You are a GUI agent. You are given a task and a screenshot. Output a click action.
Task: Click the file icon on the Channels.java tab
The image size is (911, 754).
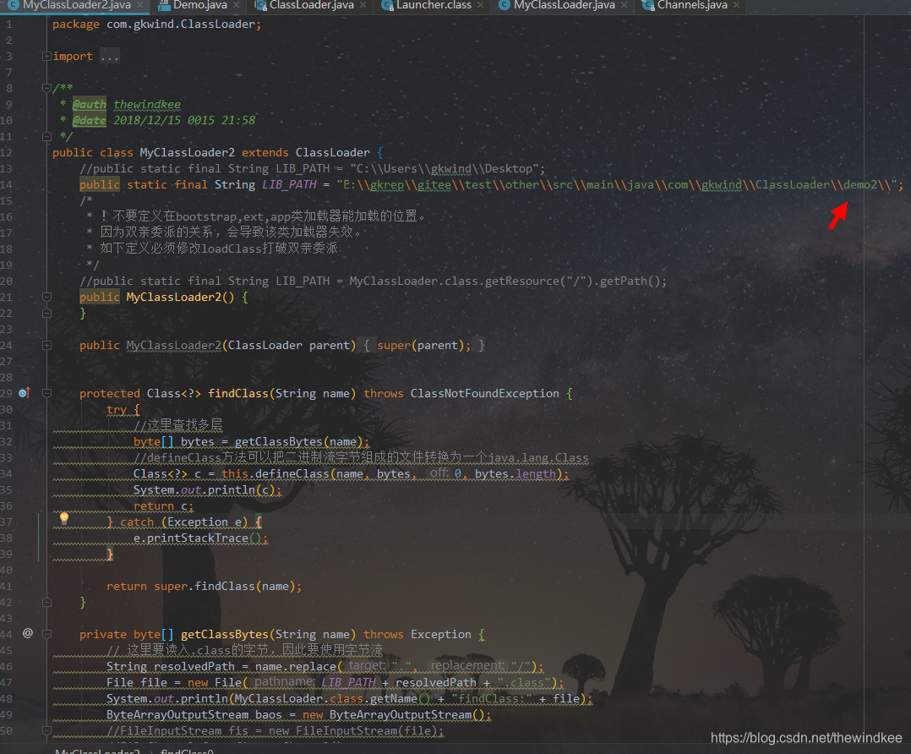tap(648, 5)
